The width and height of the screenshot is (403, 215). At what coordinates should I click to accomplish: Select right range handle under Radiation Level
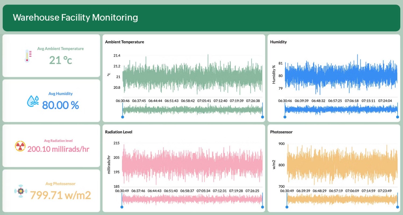click(x=262, y=207)
